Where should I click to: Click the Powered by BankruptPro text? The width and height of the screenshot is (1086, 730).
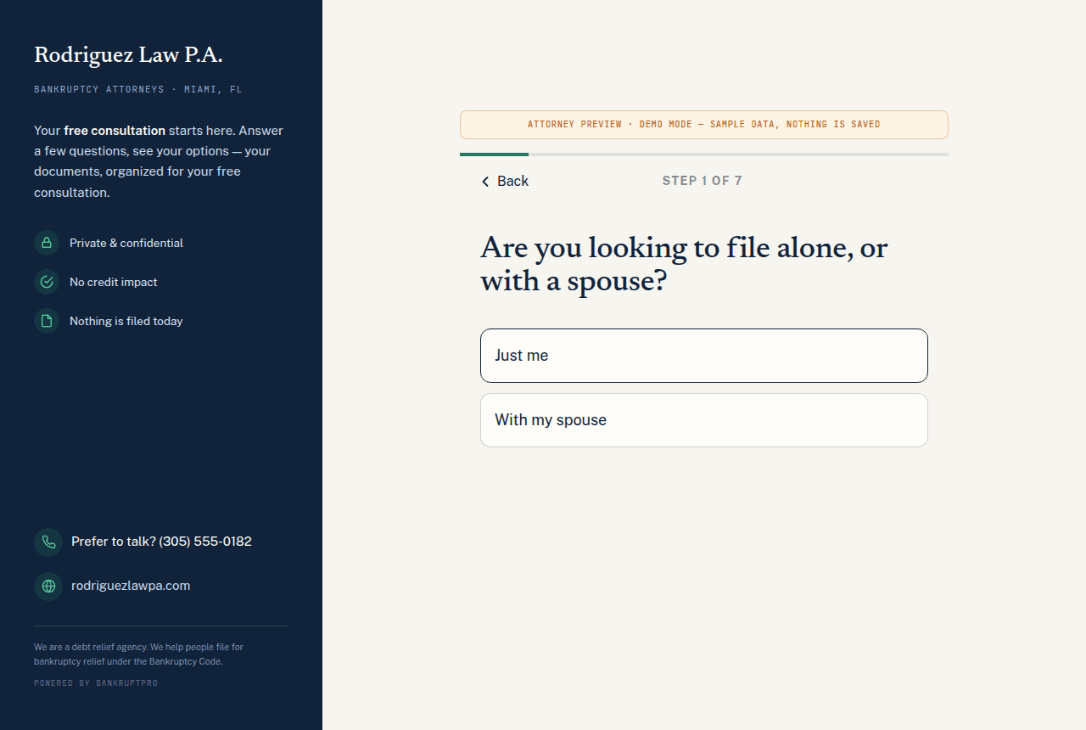[96, 683]
